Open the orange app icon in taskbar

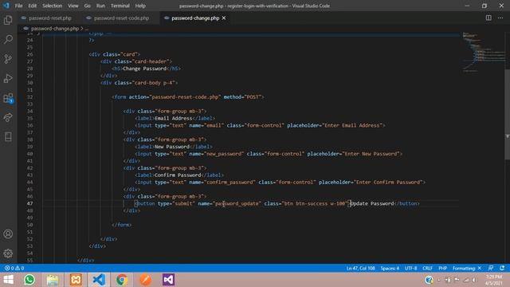click(145, 280)
